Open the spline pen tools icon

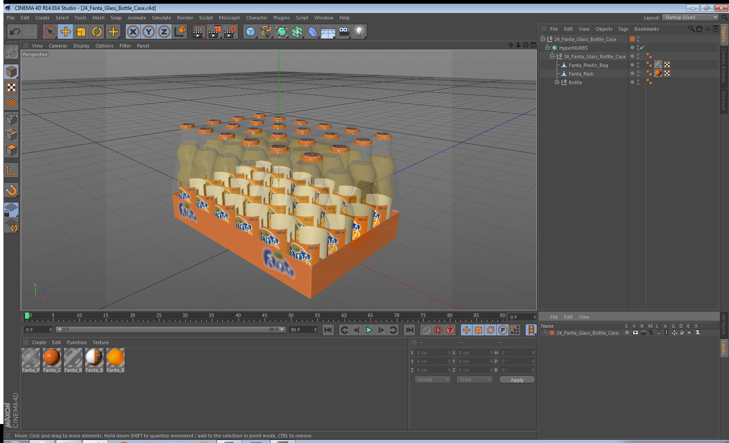coord(266,32)
